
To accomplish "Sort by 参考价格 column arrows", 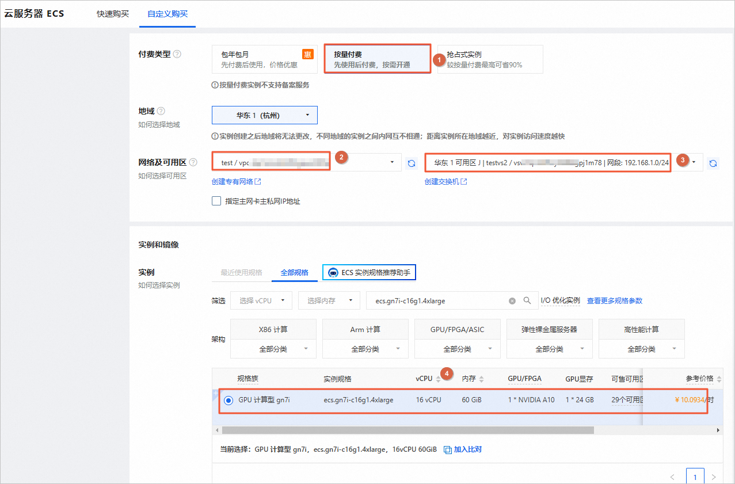I will [718, 379].
